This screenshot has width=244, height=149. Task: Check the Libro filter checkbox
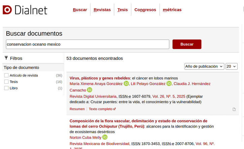point(6,88)
